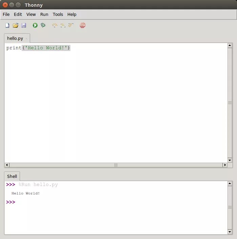Click the 'Hello World!' shell output

25,193
